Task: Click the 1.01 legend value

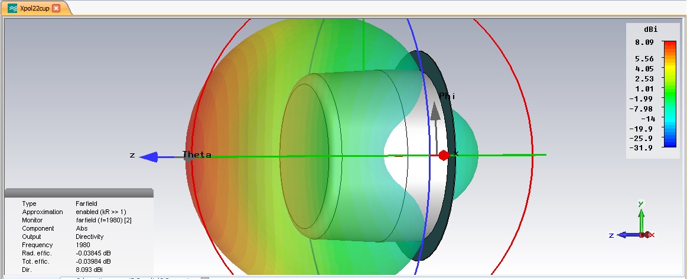Action: [646, 88]
